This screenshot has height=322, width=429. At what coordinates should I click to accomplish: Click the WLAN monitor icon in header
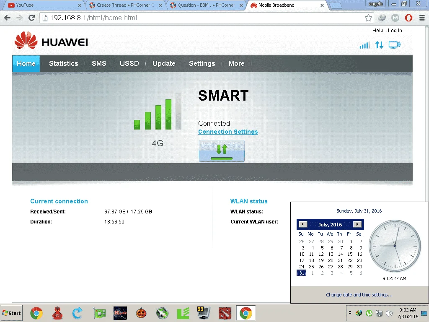(394, 44)
